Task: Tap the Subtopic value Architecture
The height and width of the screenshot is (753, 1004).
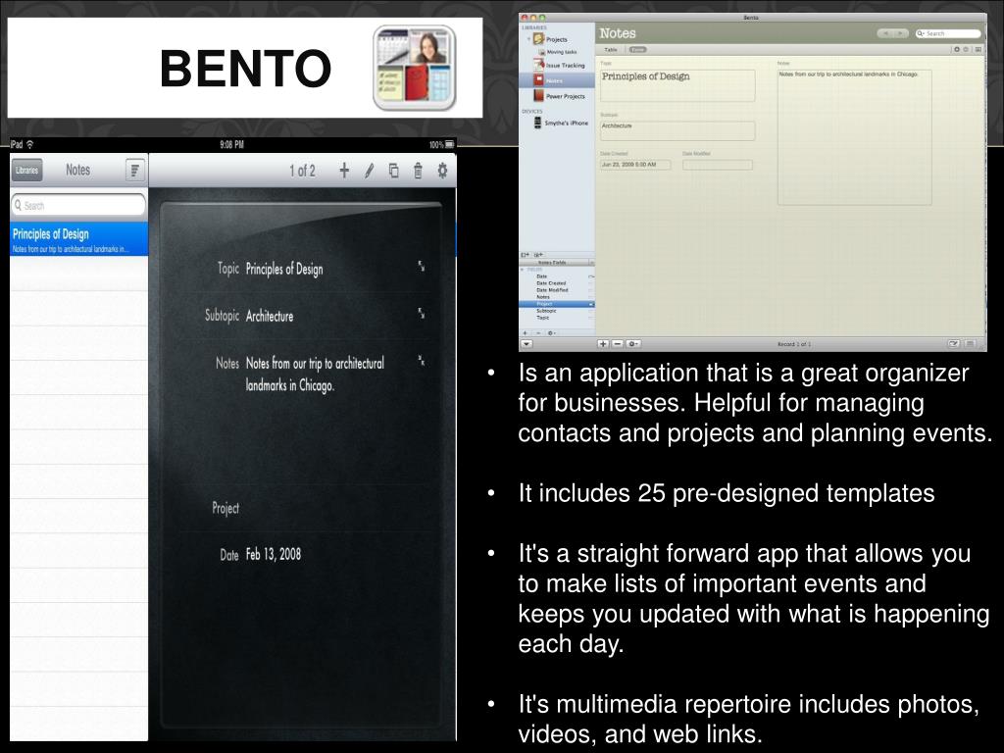Action: [x=270, y=317]
